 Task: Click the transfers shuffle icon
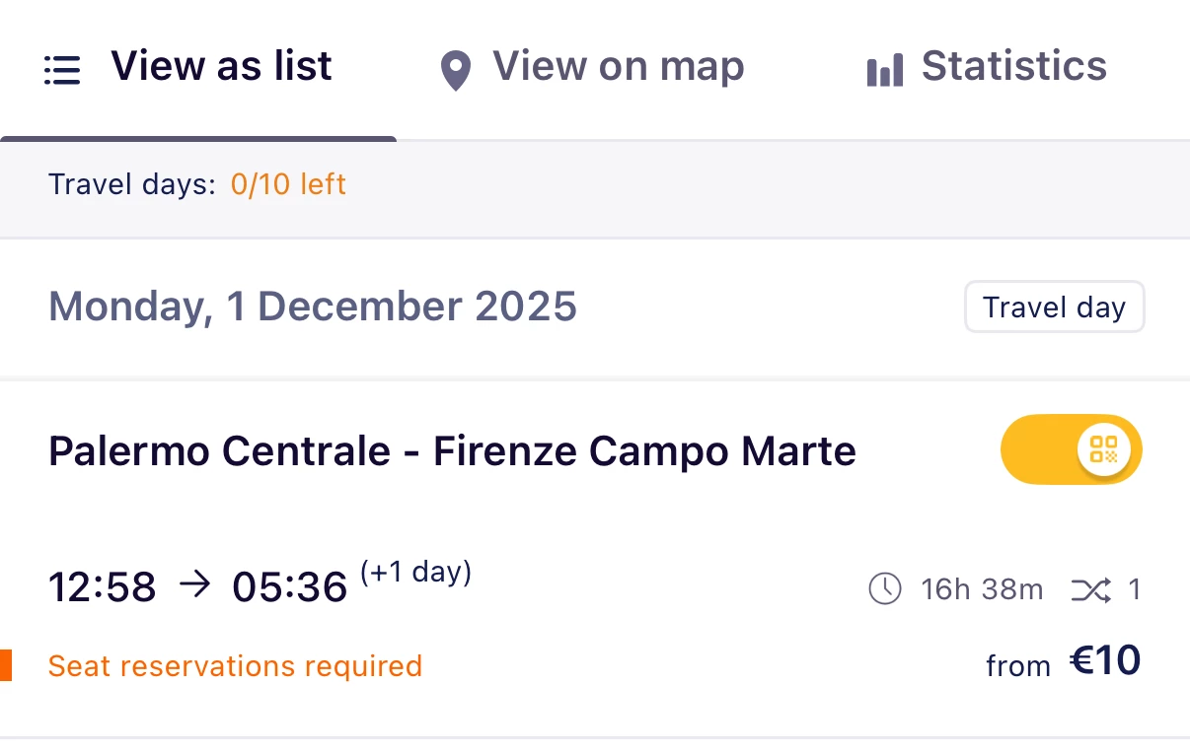coord(1090,590)
